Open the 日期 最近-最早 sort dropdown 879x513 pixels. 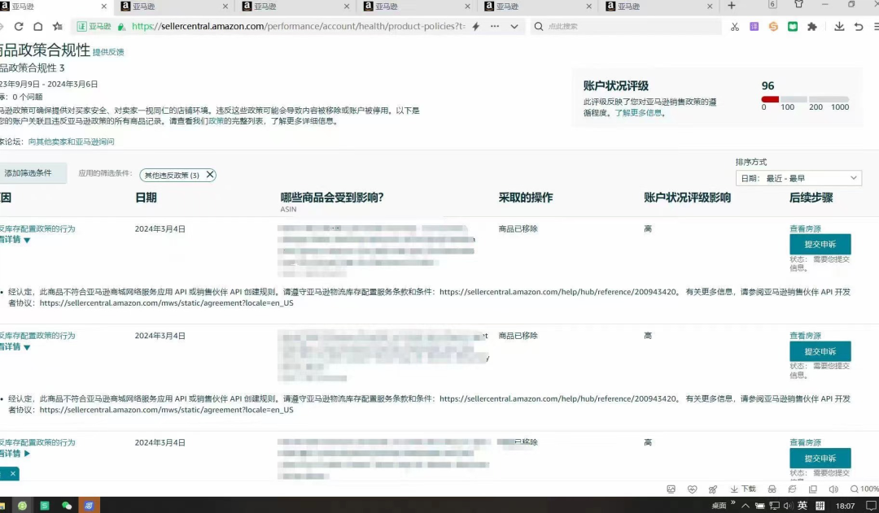pos(798,177)
